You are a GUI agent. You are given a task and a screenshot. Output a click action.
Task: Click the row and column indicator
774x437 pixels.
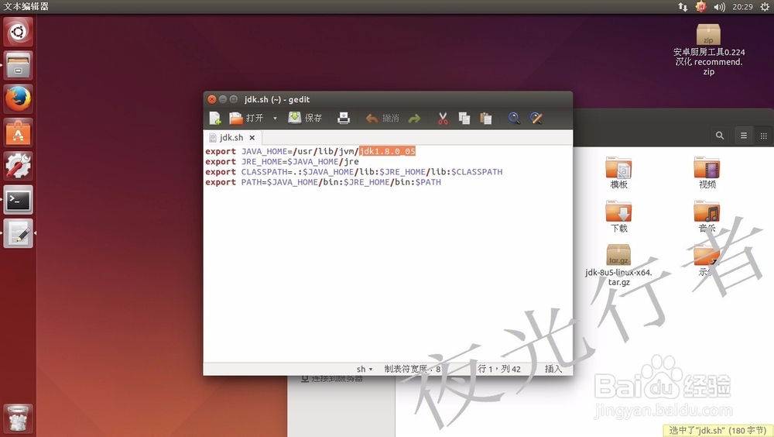[x=499, y=369]
